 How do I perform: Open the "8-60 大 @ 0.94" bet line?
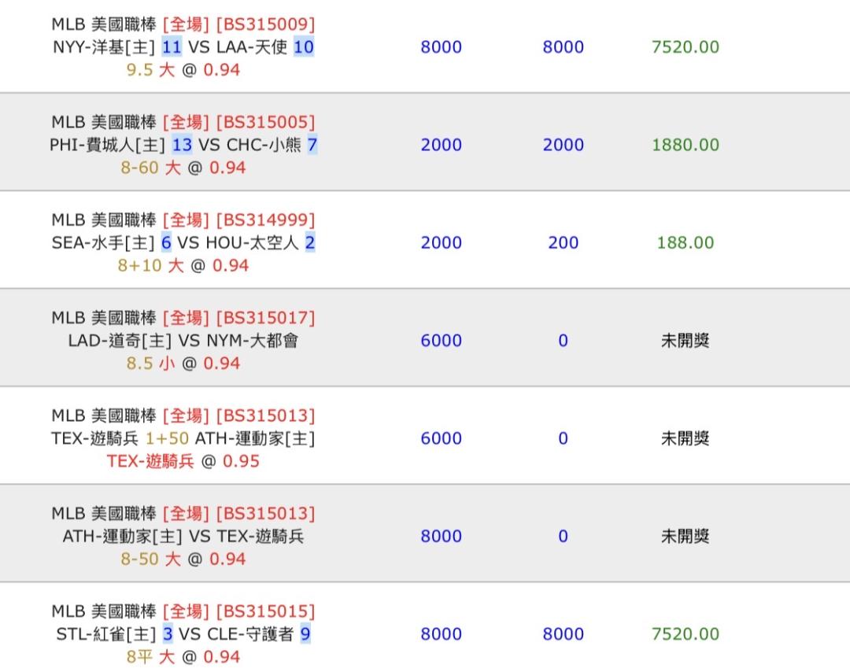pyautogui.click(x=183, y=168)
